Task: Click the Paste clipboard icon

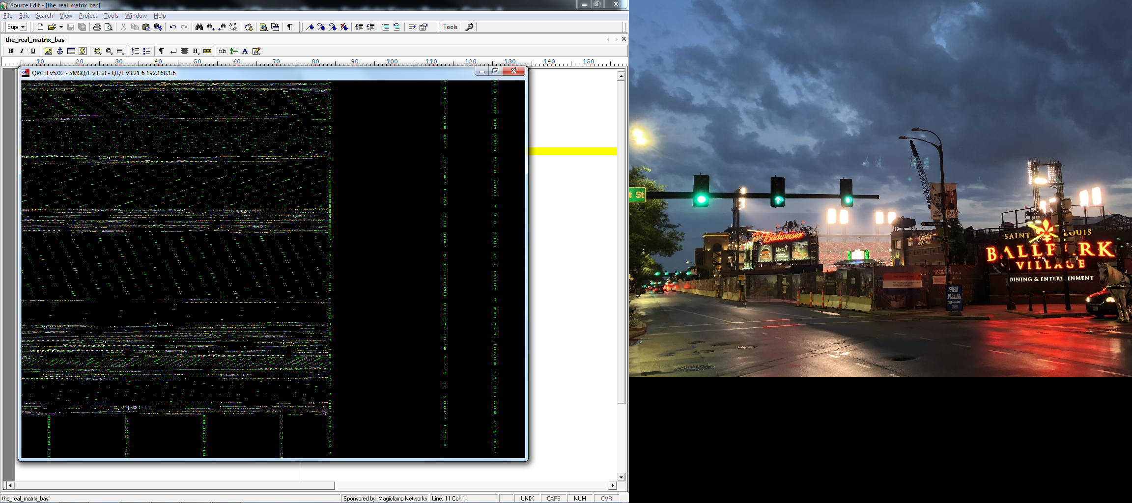Action: click(146, 27)
